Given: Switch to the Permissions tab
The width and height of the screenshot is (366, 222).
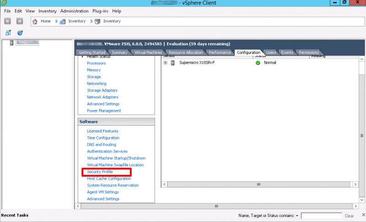Looking at the screenshot, I should tap(309, 53).
